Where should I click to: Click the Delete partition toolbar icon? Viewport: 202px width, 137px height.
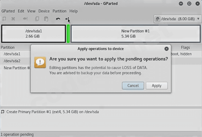13,19
